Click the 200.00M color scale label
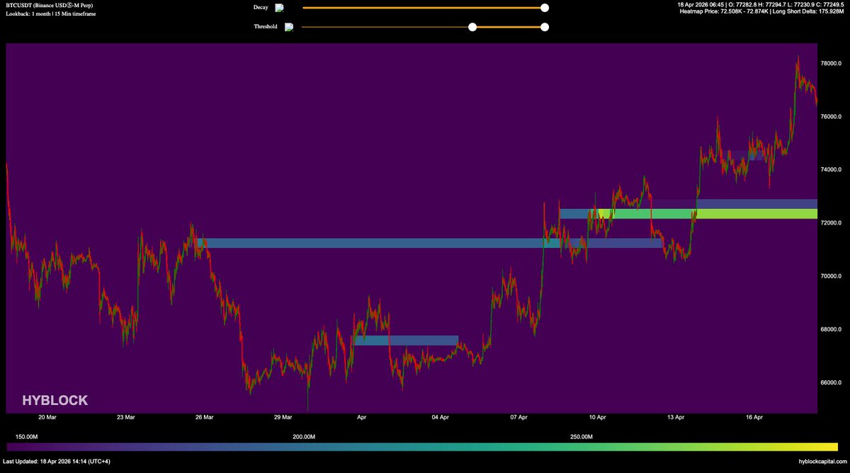 pos(303,437)
